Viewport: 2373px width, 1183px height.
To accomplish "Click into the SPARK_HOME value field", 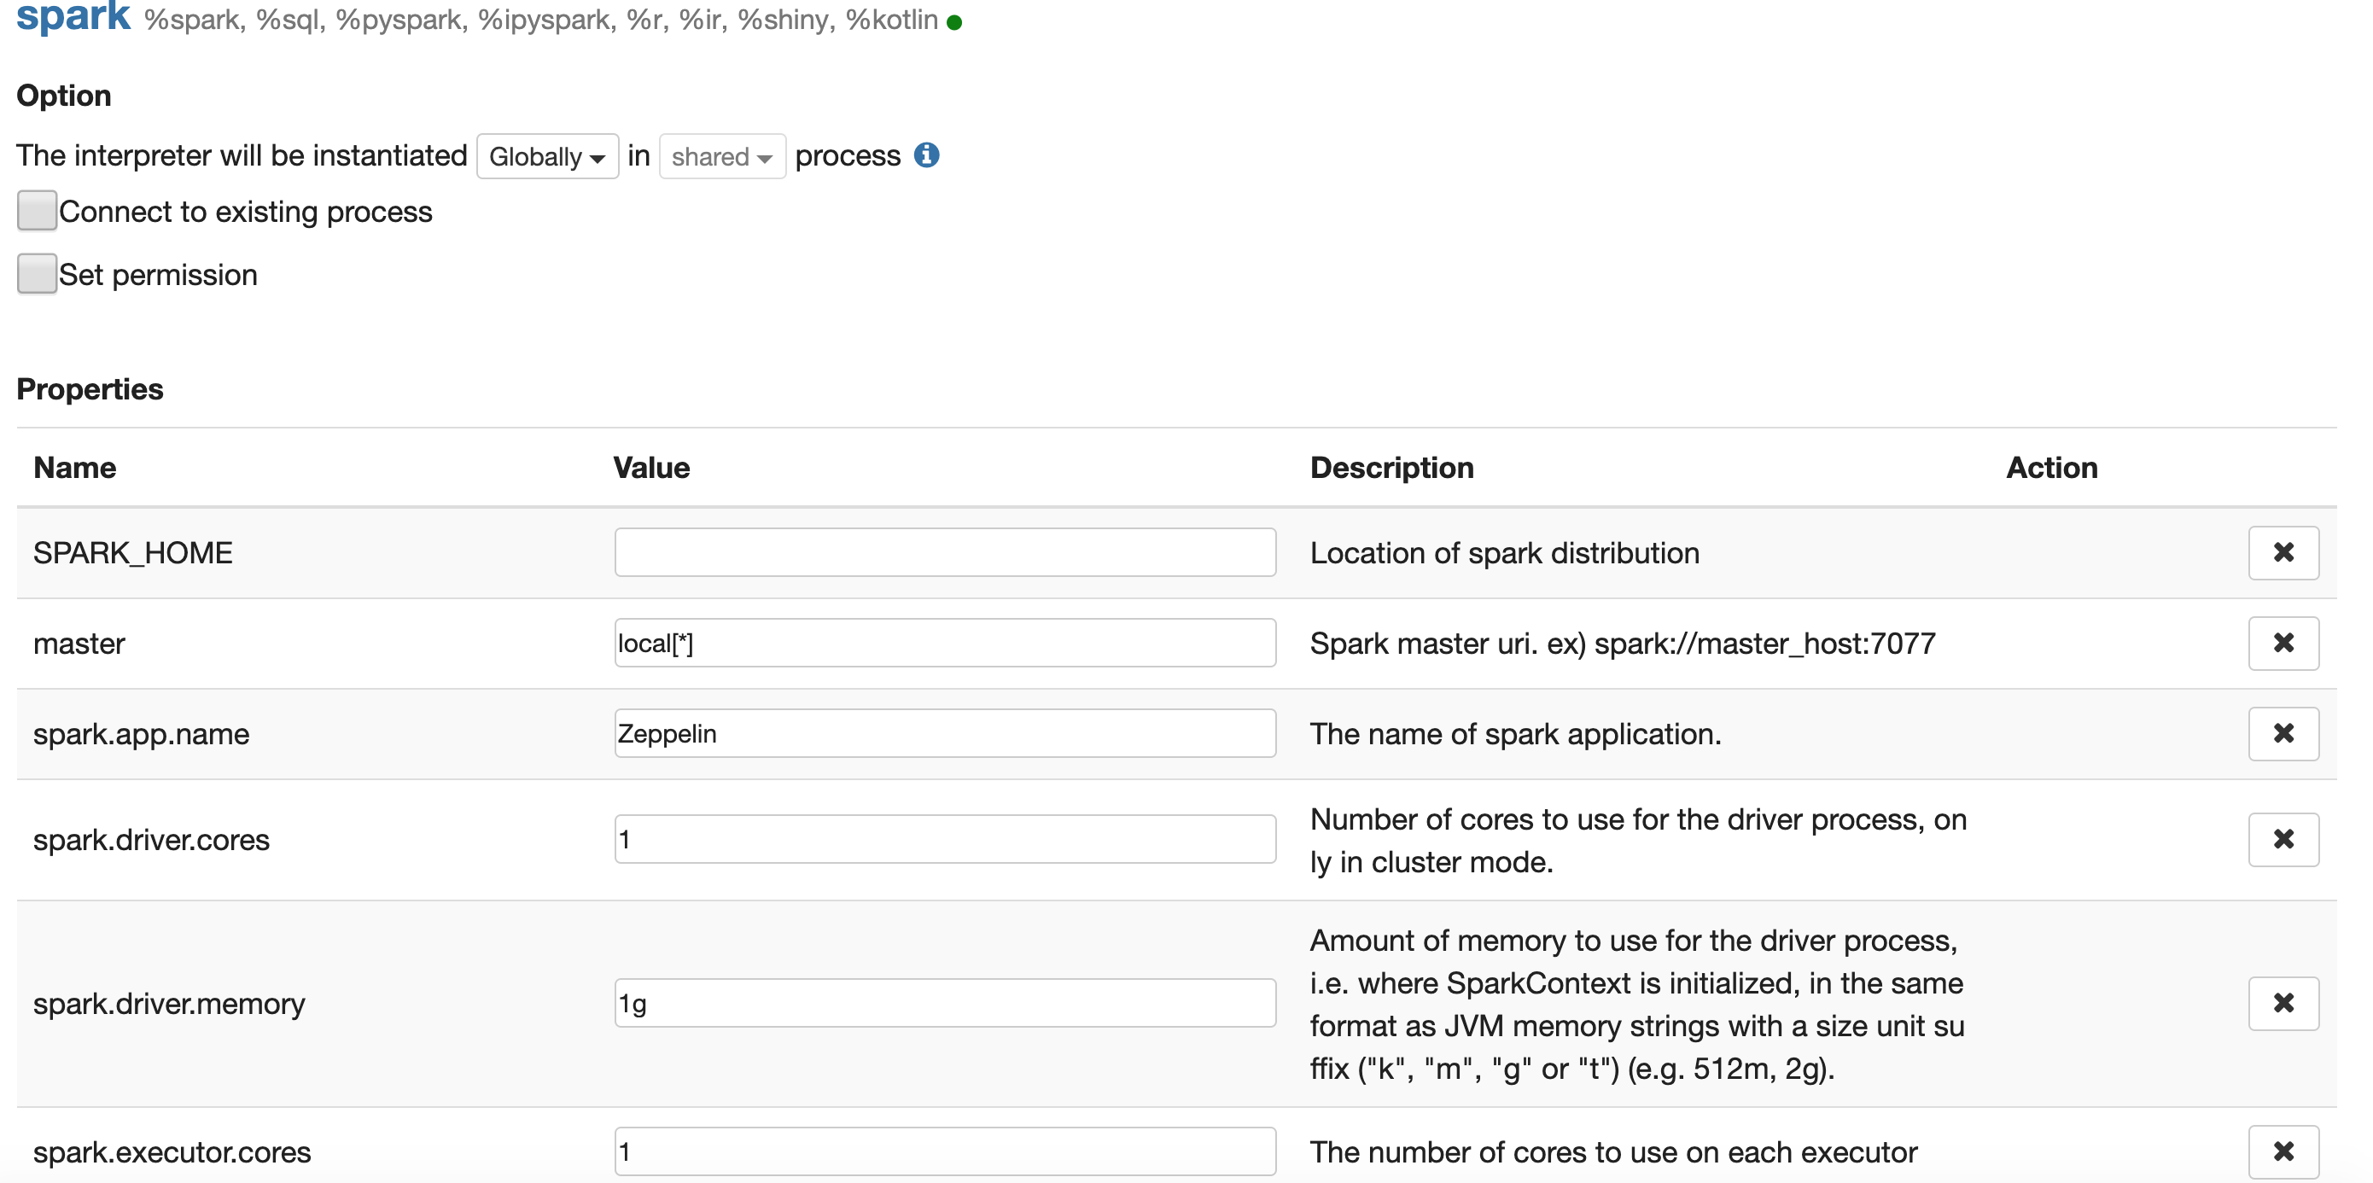I will (944, 553).
